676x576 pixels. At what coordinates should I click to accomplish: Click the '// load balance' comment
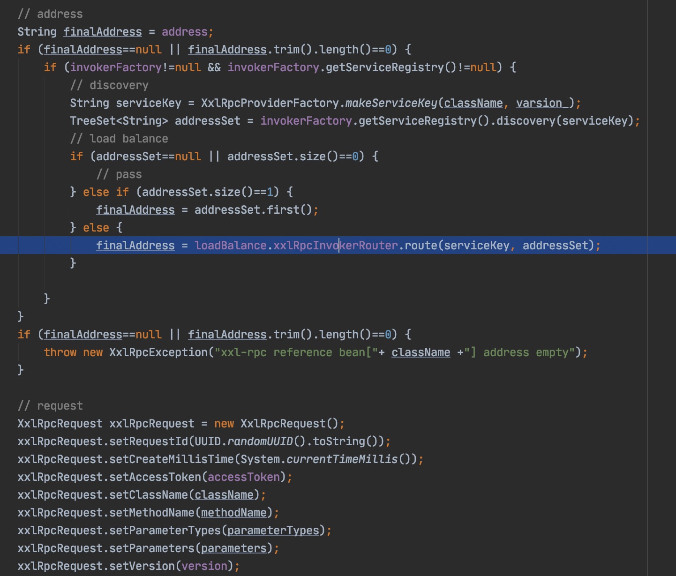(x=119, y=139)
